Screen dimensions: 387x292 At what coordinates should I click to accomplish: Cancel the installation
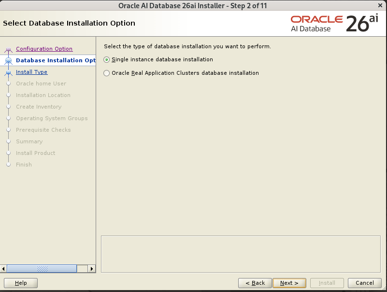pyautogui.click(x=365, y=283)
